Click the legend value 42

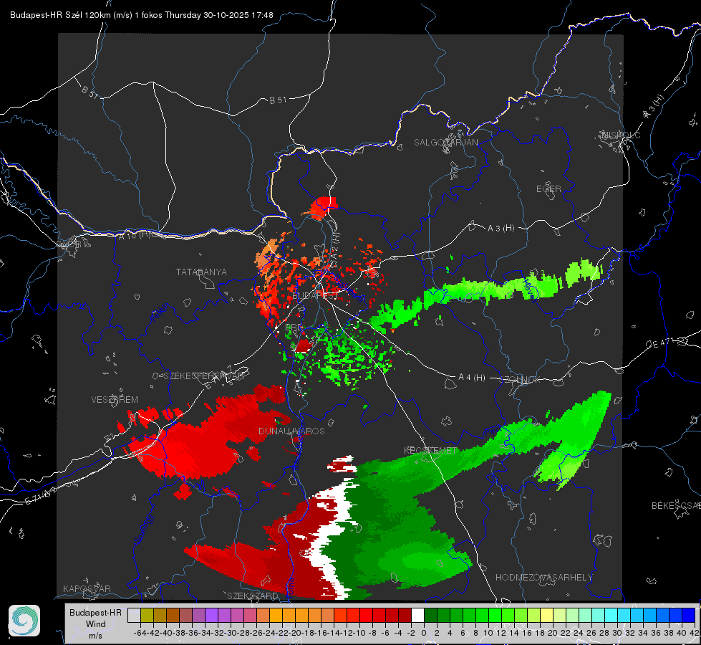(x=694, y=633)
